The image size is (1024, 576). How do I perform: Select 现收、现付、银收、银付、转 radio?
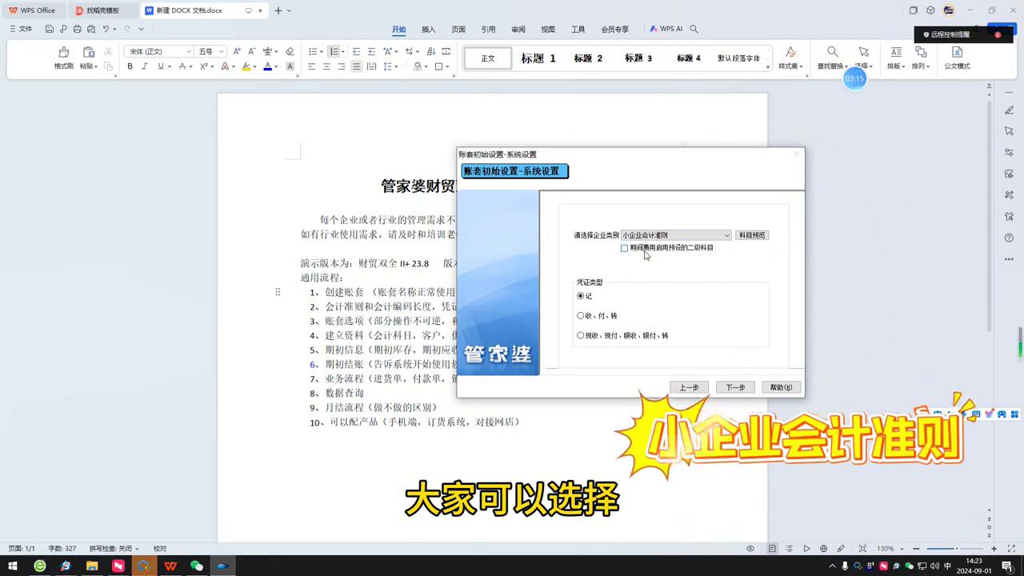point(581,336)
